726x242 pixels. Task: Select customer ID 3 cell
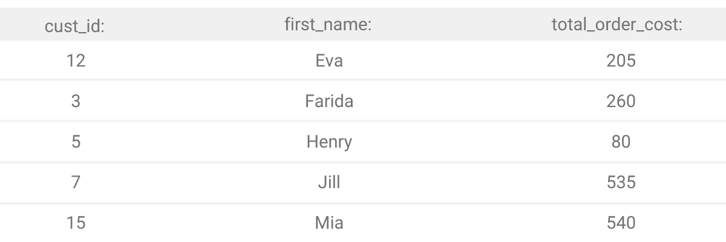coord(75,101)
